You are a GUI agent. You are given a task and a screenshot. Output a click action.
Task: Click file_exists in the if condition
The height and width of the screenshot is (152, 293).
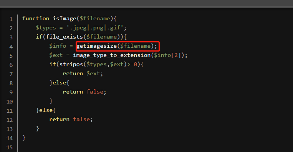[64, 37]
